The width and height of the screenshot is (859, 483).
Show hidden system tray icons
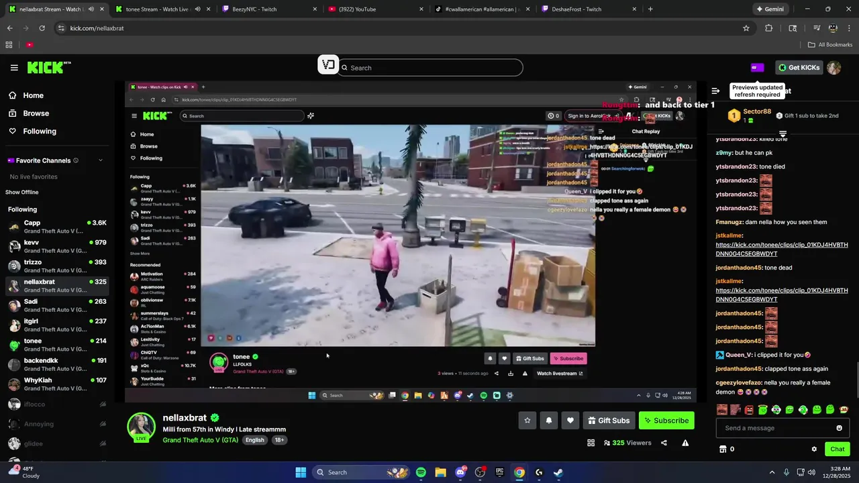[772, 472]
